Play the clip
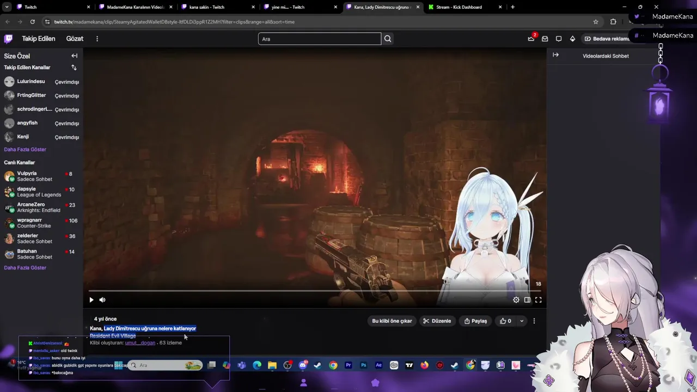Image resolution: width=697 pixels, height=392 pixels. click(x=91, y=300)
